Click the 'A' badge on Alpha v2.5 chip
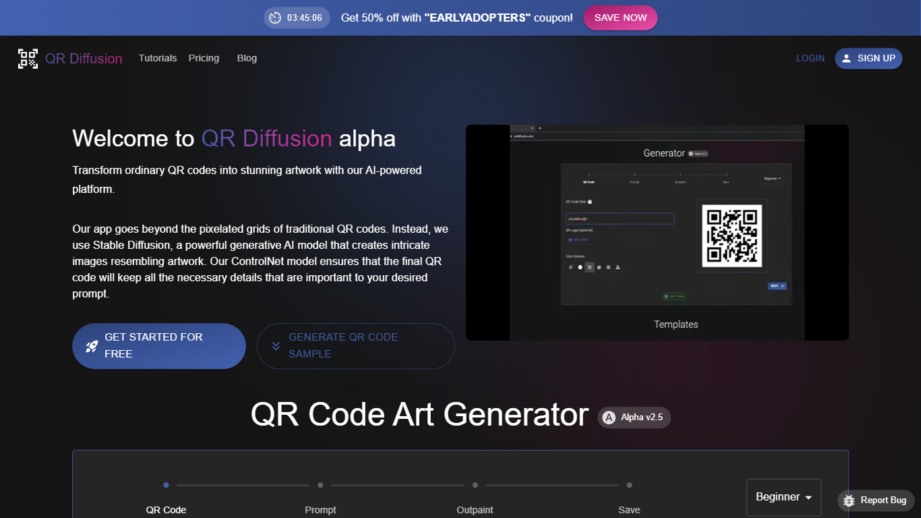The image size is (921, 518). tap(609, 418)
